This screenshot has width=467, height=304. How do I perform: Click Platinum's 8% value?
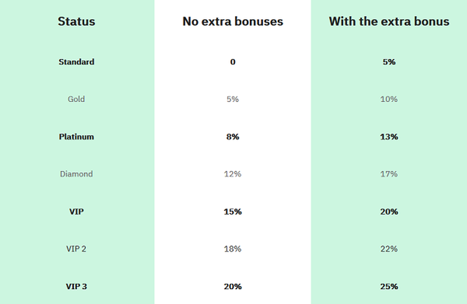point(232,137)
